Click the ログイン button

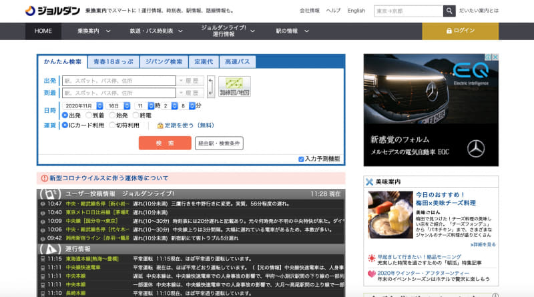[x=461, y=31]
